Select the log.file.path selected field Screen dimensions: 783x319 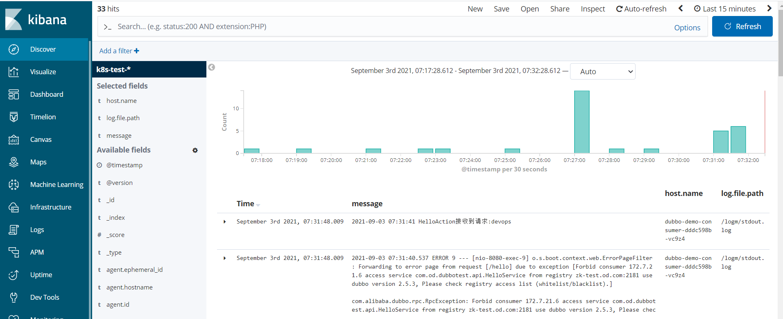tap(123, 118)
